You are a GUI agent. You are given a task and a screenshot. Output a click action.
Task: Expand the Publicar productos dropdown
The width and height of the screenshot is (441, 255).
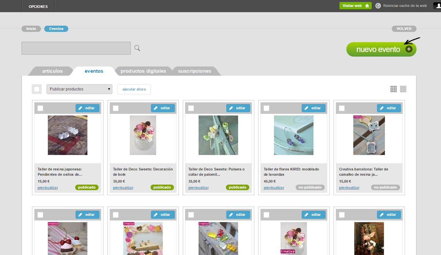[79, 89]
